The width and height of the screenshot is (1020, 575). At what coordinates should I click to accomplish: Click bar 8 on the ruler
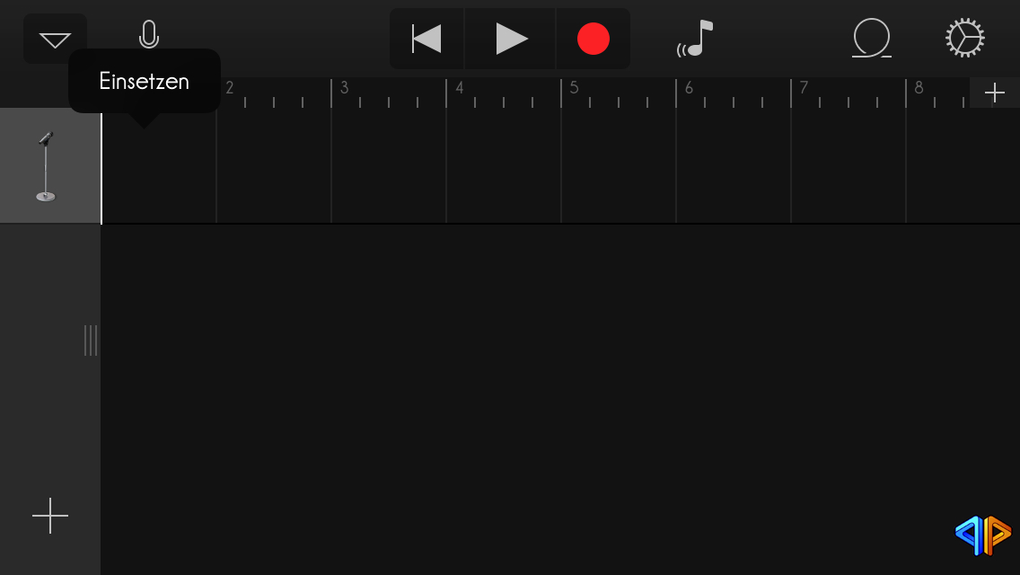click(x=919, y=88)
